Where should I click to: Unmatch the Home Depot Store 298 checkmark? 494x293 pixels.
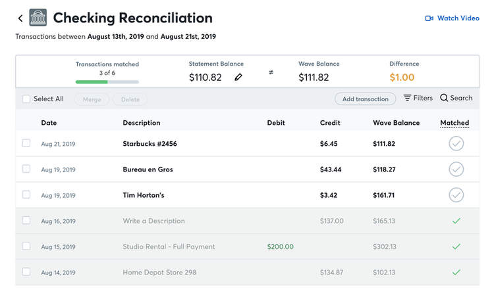456,272
